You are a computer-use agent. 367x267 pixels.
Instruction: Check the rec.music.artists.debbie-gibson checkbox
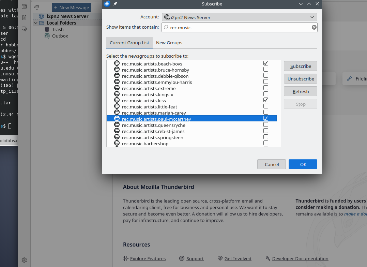[x=266, y=75]
